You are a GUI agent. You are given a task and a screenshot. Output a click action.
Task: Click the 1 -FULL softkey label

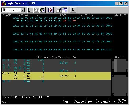click(x=67, y=101)
